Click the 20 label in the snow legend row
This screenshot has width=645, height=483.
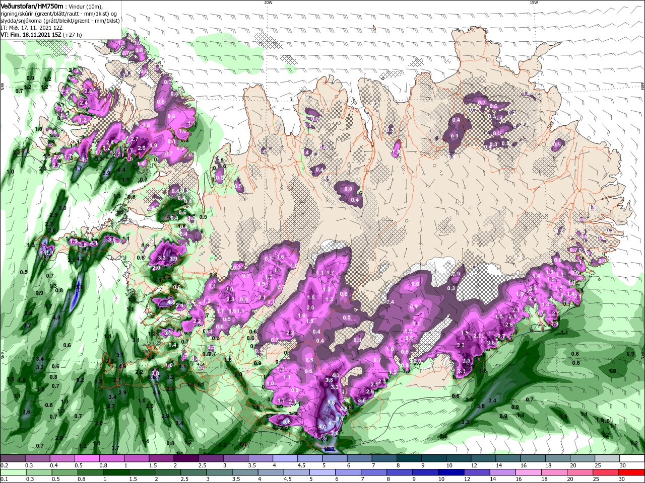tap(573, 465)
